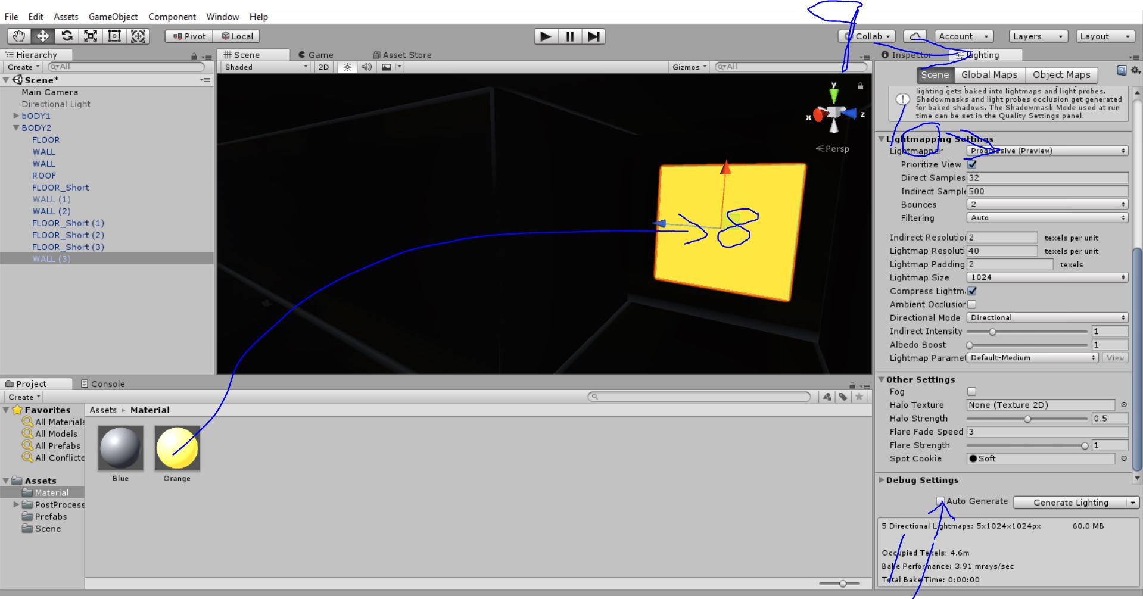Select the combined Transform tool

pos(138,36)
